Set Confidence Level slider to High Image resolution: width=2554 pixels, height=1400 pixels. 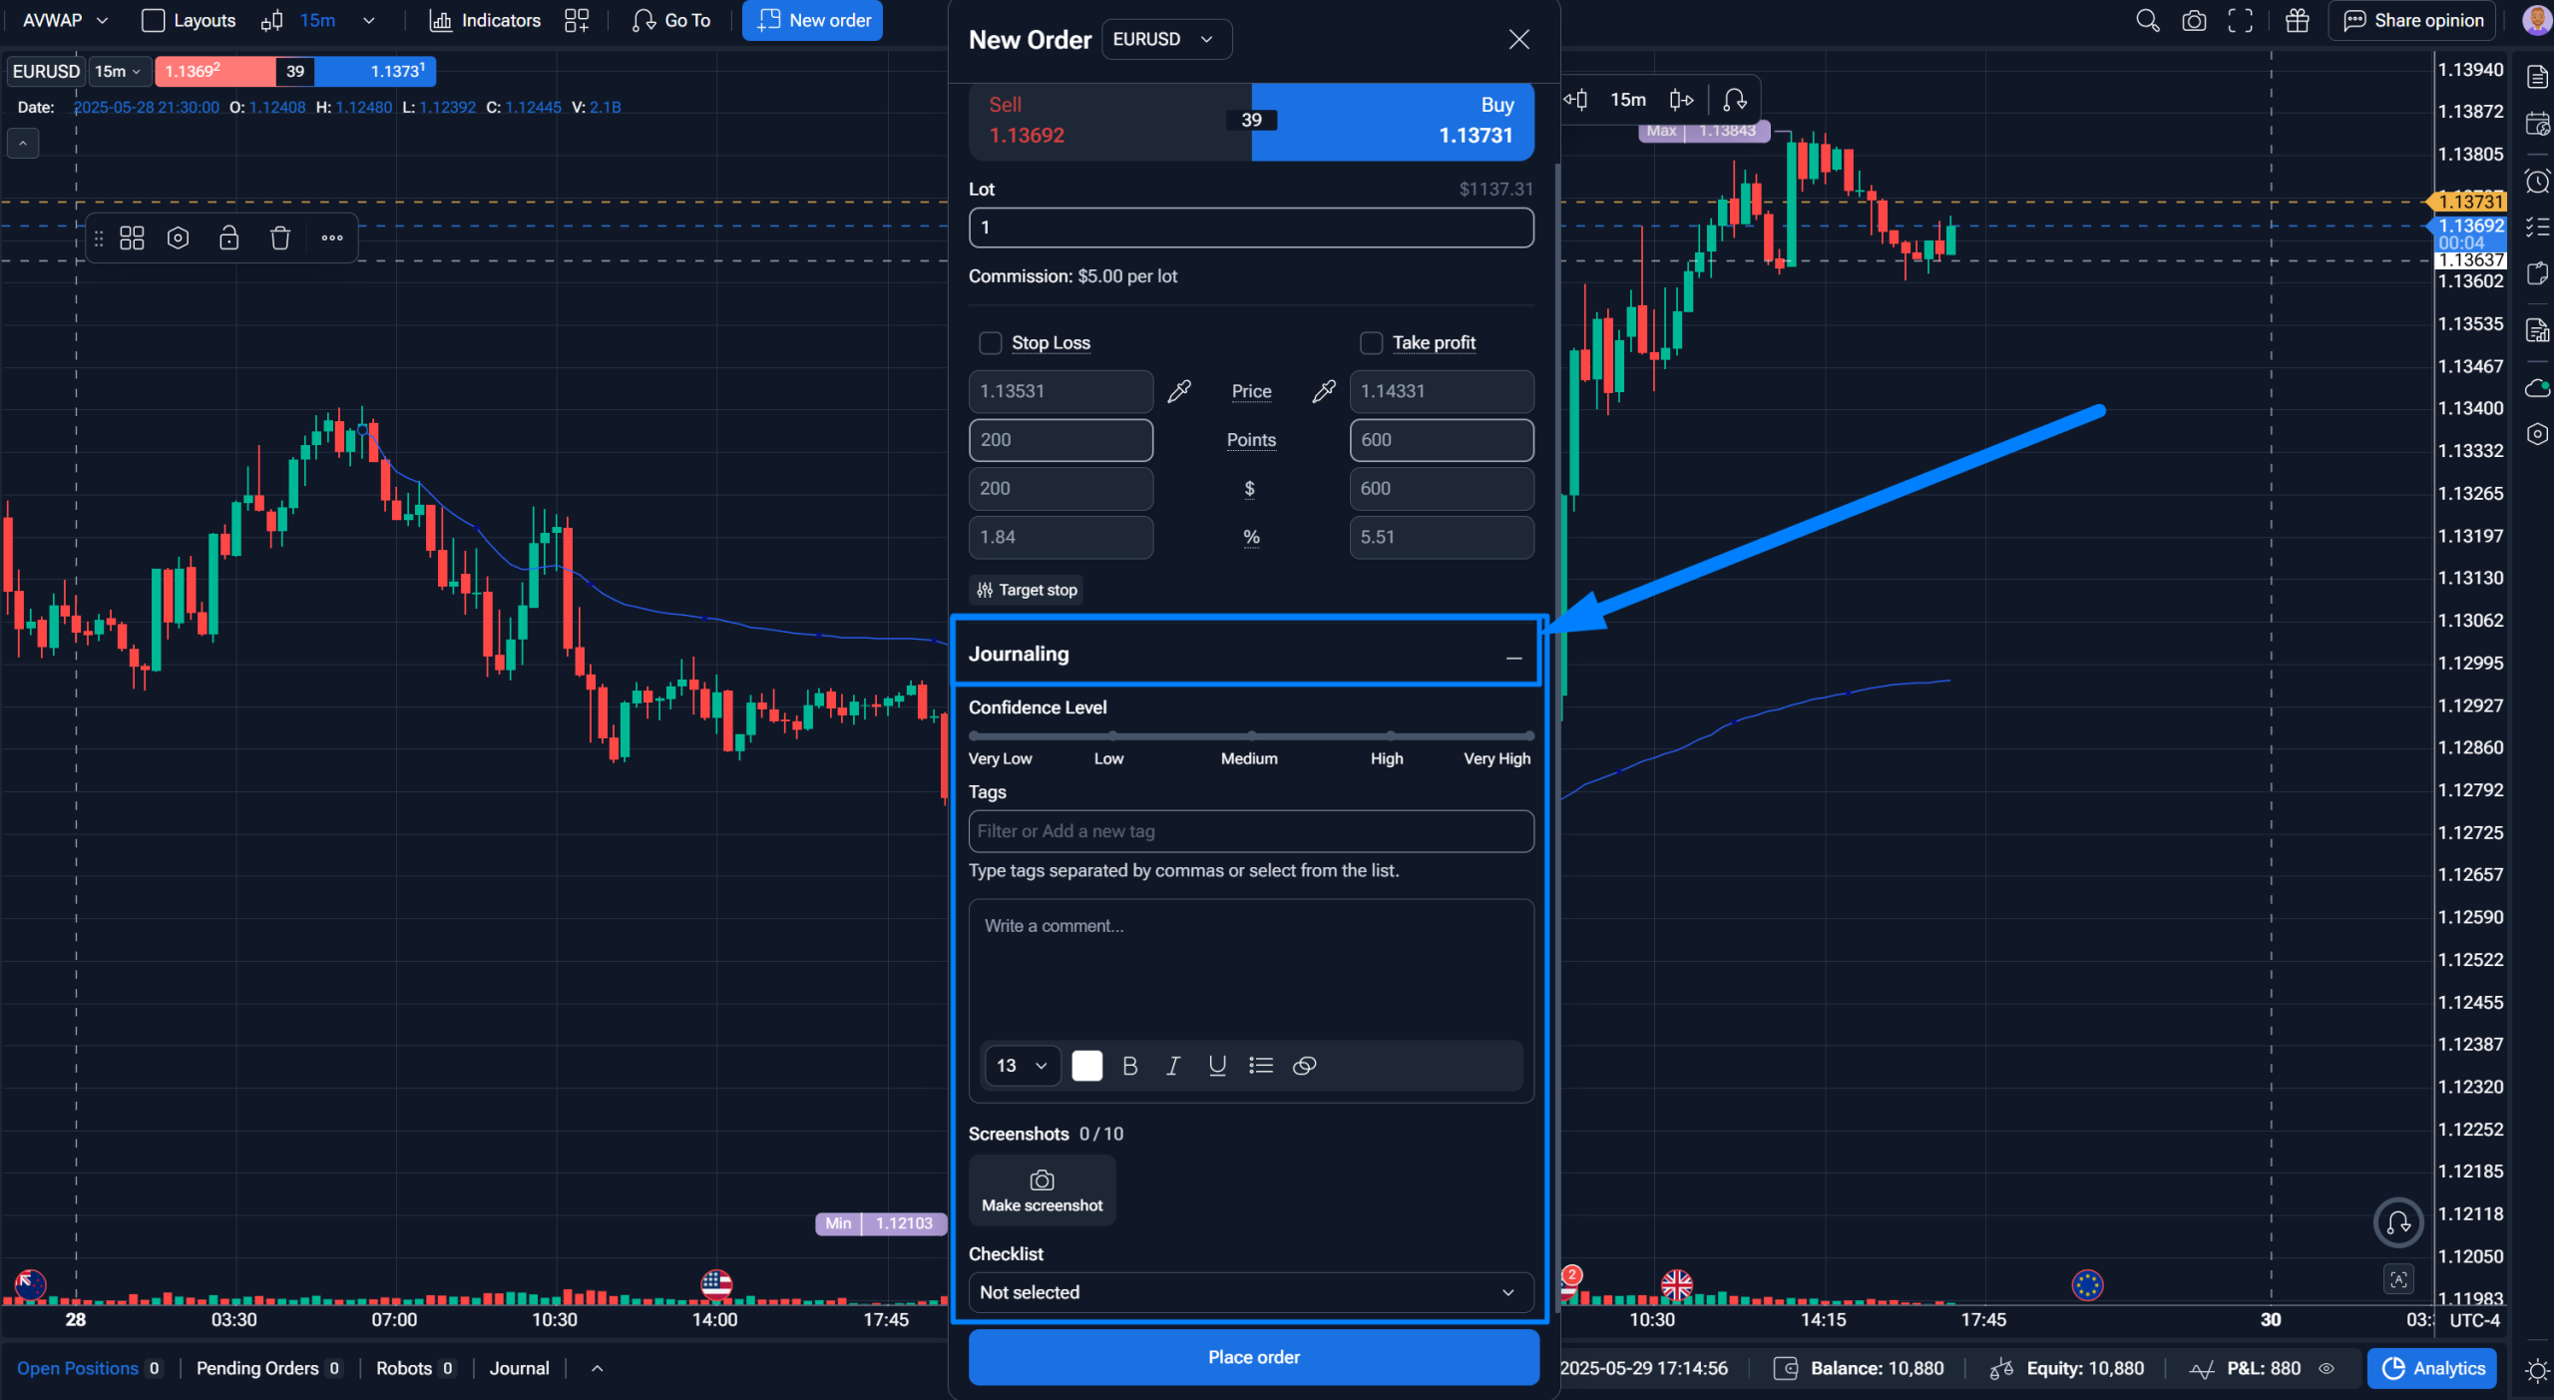pos(1390,736)
